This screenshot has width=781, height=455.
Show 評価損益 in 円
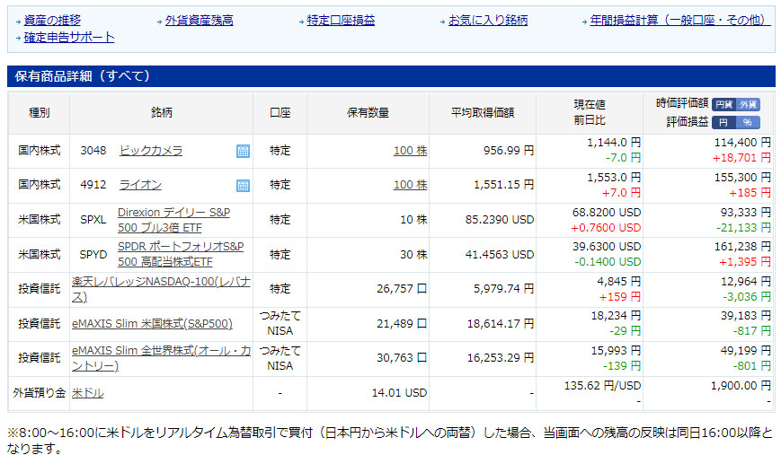(723, 122)
